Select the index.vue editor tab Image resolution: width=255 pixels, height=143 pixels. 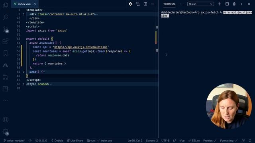[x=24, y=4]
